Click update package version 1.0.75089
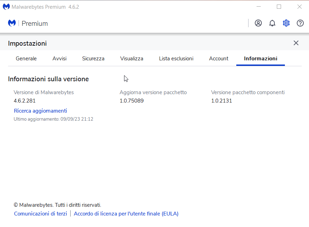The width and height of the screenshot is (309, 227). pyautogui.click(x=132, y=101)
